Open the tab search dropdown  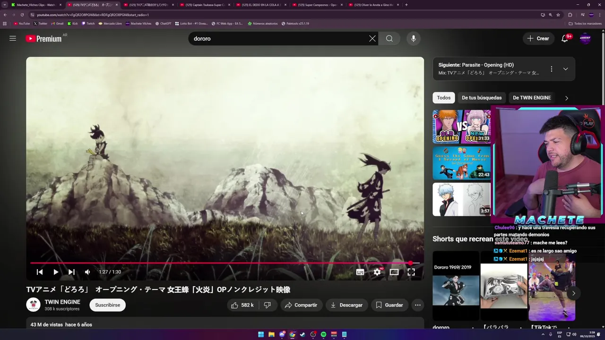(5, 5)
